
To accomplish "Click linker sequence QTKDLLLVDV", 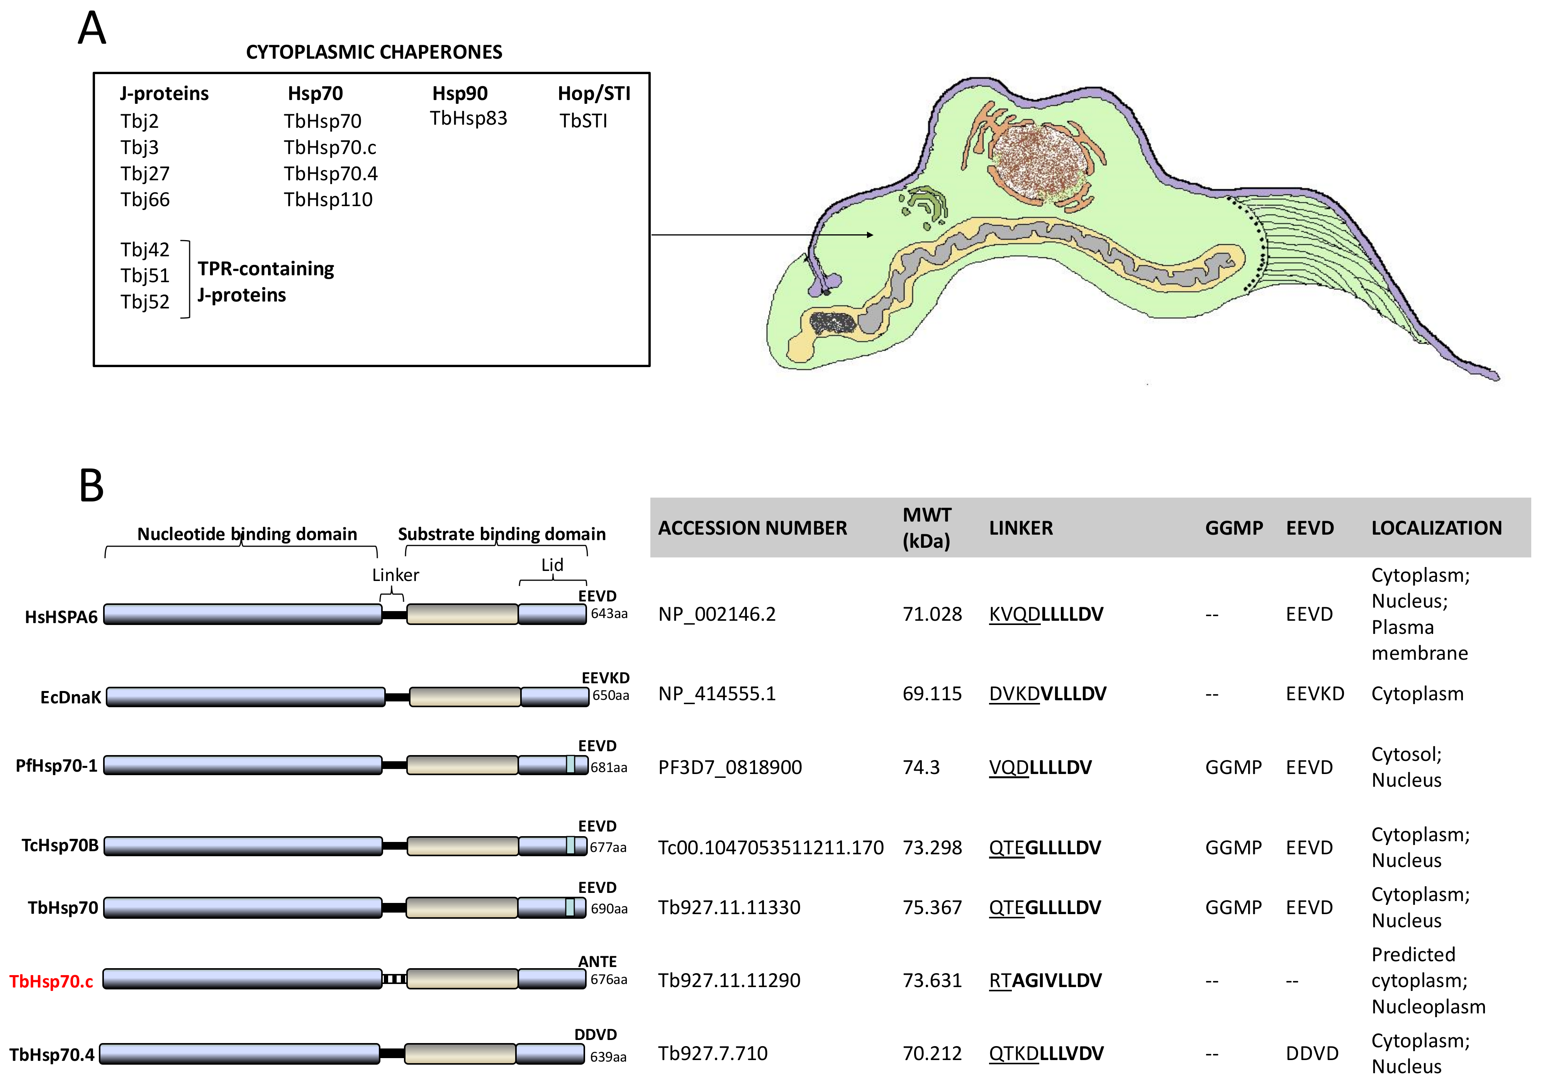I will (1046, 1053).
